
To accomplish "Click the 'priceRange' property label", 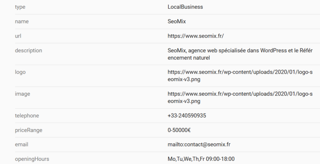I will [x=28, y=130].
